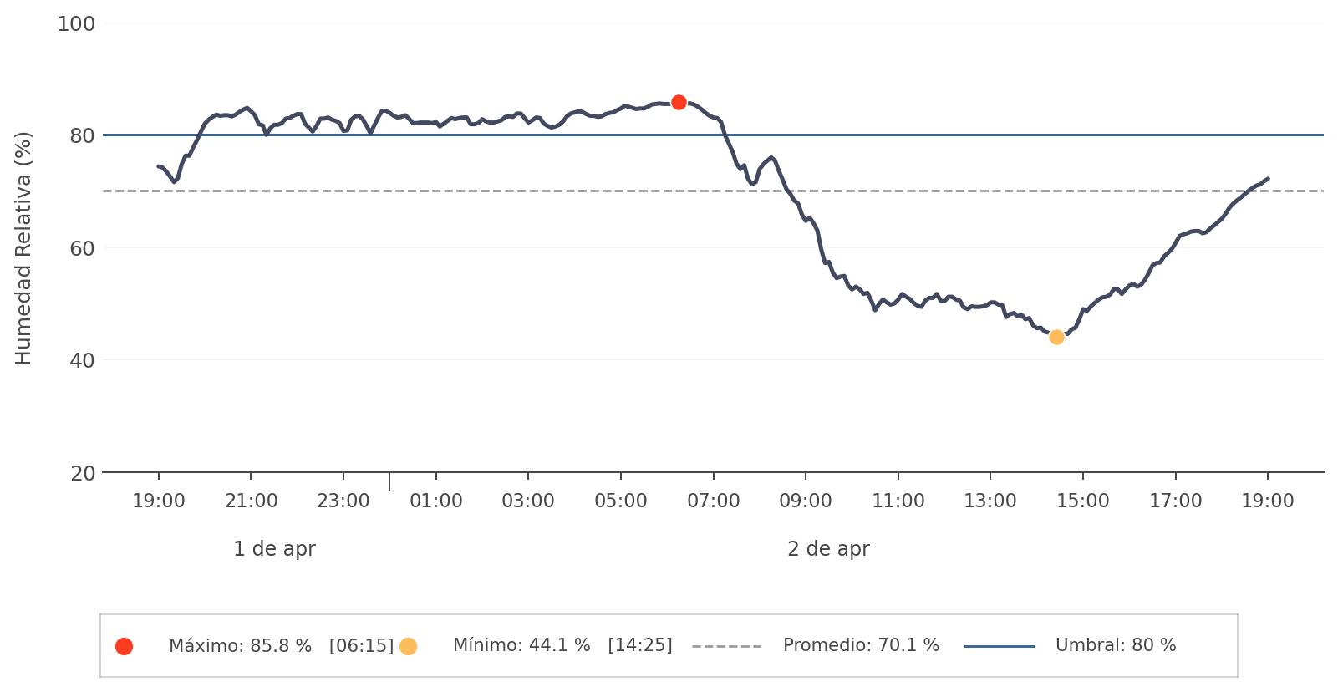
Task: Click the 60 y-axis tick label
Action: coord(82,248)
